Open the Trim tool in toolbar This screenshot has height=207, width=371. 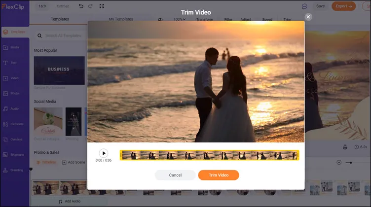coord(287,19)
